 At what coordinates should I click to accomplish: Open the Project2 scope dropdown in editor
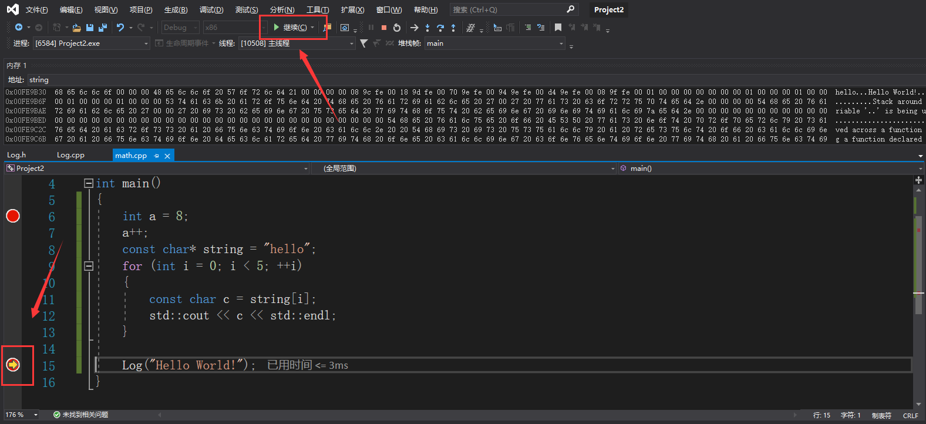click(157, 169)
